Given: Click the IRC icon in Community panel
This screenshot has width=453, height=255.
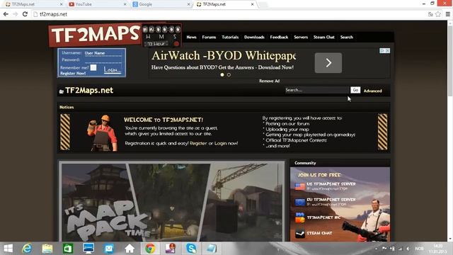Looking at the screenshot, I should coord(300,217).
